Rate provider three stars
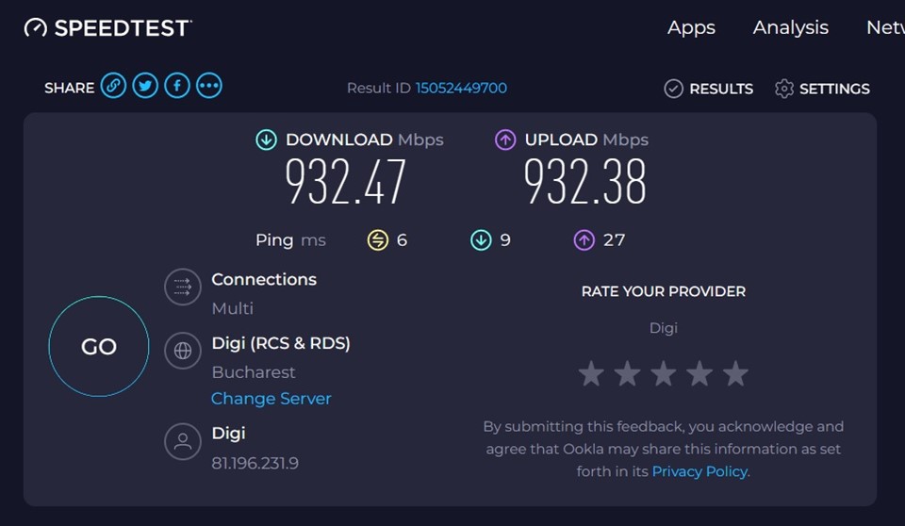Viewport: 905px width, 526px height. click(x=664, y=374)
